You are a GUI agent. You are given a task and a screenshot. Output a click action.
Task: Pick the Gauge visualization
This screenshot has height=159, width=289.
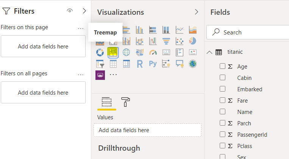click(x=153, y=52)
